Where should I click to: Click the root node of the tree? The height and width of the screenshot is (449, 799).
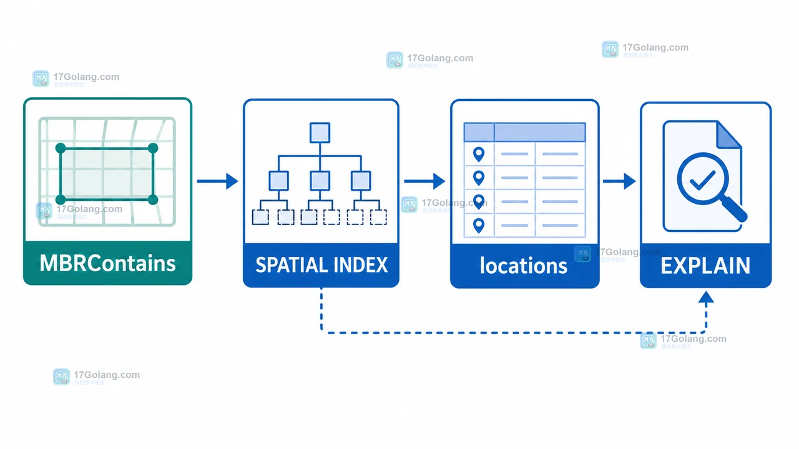(320, 132)
